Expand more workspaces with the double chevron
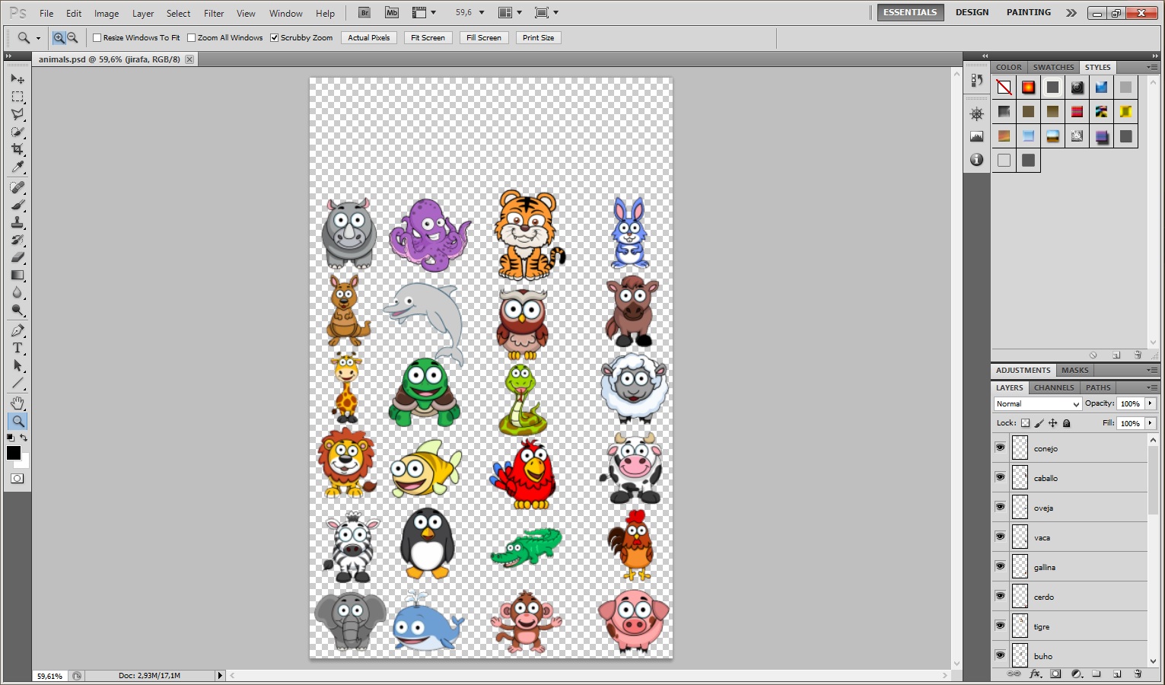This screenshot has width=1165, height=685. click(x=1071, y=13)
